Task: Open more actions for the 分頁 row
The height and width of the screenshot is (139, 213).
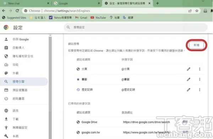Action: [200, 69]
